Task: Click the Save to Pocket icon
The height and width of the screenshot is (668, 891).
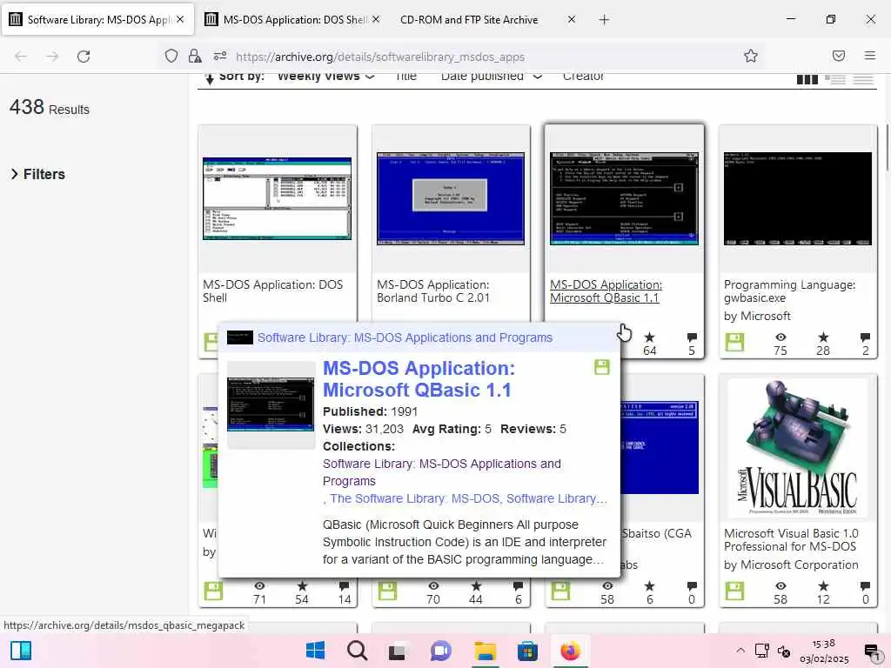Action: pos(839,56)
